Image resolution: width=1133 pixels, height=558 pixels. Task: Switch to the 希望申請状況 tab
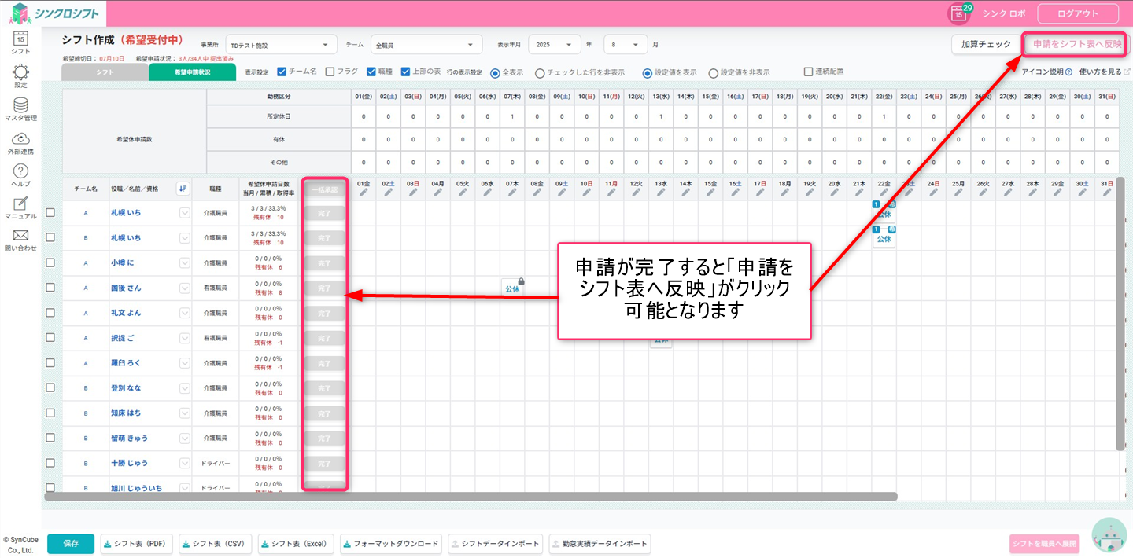tap(192, 72)
